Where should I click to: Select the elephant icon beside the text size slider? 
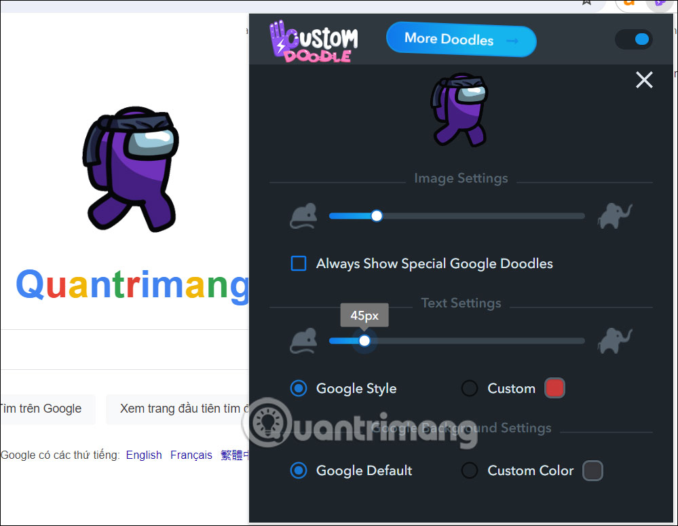click(x=615, y=341)
